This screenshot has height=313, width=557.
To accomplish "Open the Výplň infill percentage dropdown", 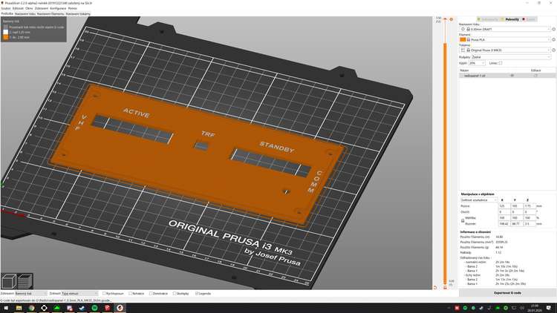I will click(x=476, y=63).
